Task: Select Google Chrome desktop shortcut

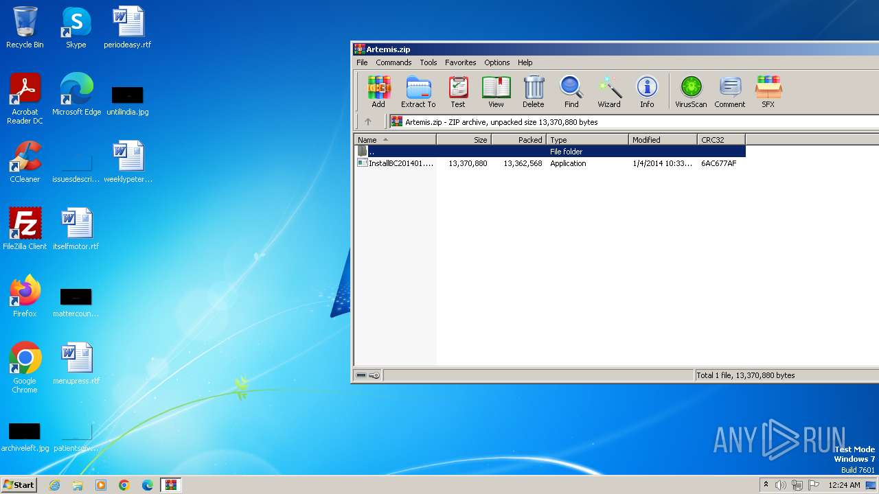Action: 25,368
